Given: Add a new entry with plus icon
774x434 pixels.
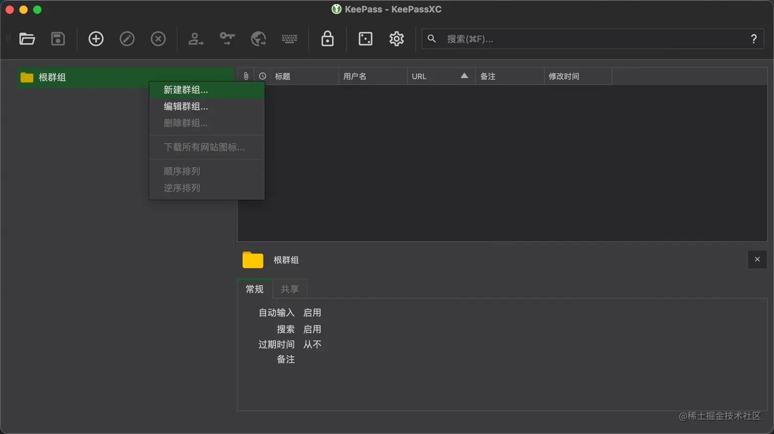Looking at the screenshot, I should [96, 39].
